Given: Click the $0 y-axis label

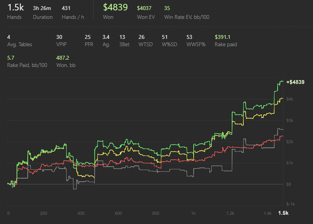Looking at the screenshot, I should [289, 184].
